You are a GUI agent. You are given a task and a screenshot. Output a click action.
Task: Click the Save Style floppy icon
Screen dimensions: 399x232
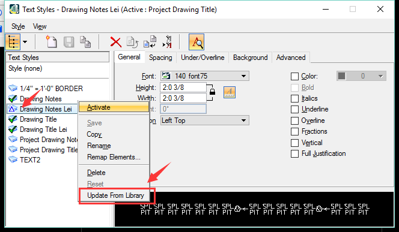click(69, 42)
